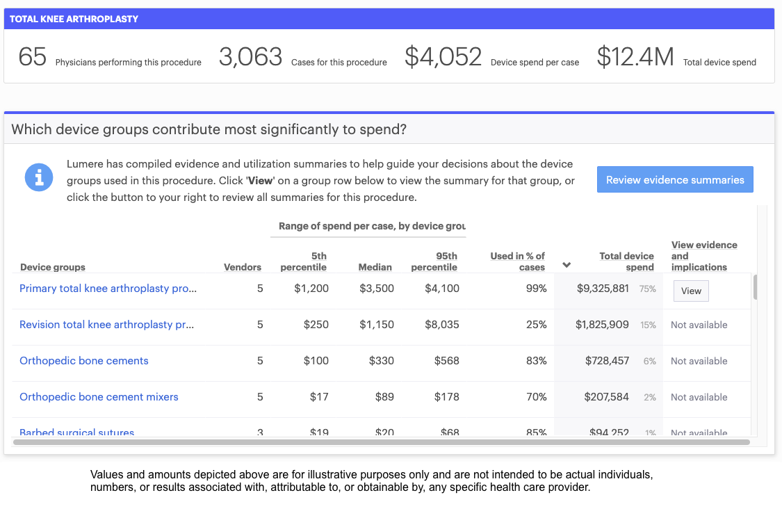Click the sort arrow beside Total device spend
Viewport: 782px width, 518px height.
point(567,265)
